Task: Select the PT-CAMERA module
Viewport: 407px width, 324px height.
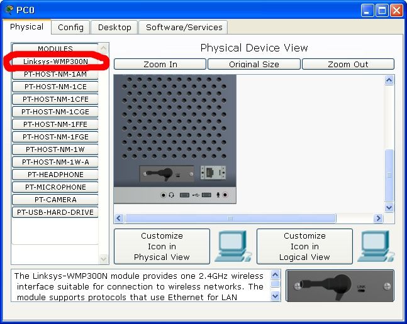Action: point(55,200)
